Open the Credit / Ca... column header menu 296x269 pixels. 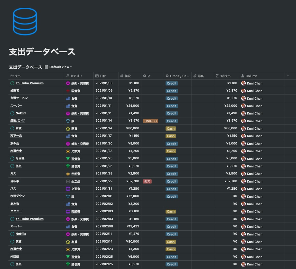pos(177,76)
